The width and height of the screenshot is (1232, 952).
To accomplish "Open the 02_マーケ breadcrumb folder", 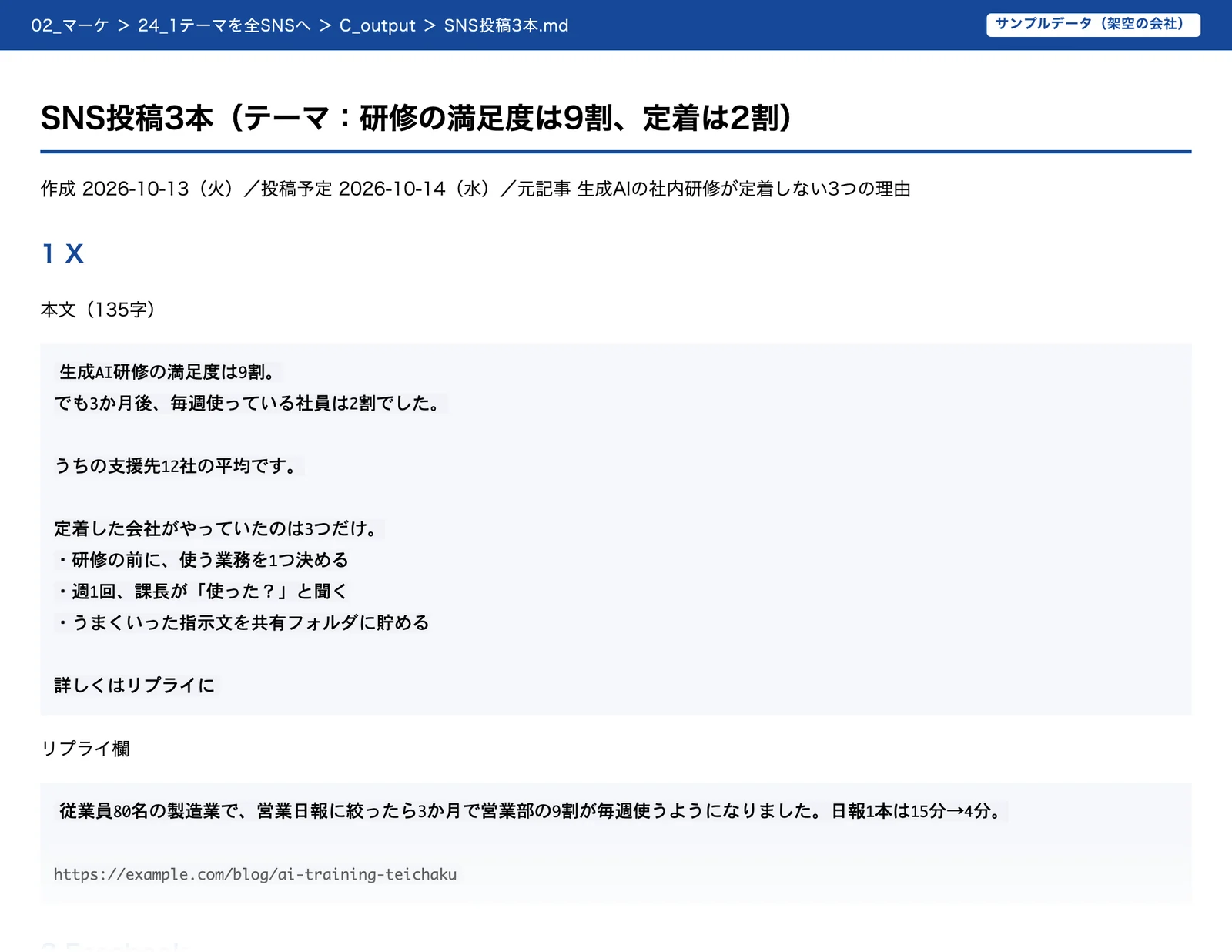I will click(70, 25).
